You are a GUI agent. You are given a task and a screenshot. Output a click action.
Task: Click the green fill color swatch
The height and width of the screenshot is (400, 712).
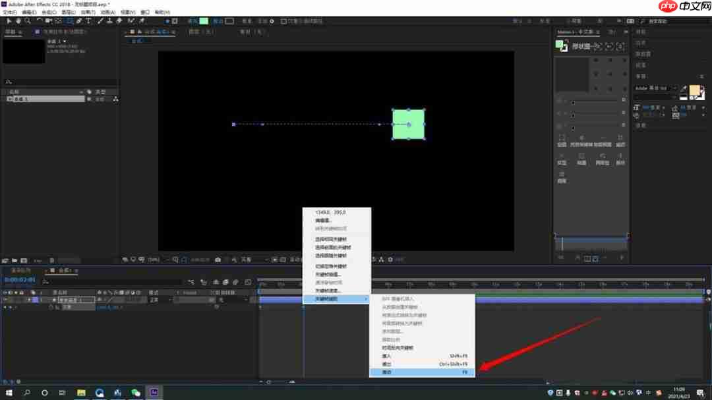pyautogui.click(x=204, y=21)
